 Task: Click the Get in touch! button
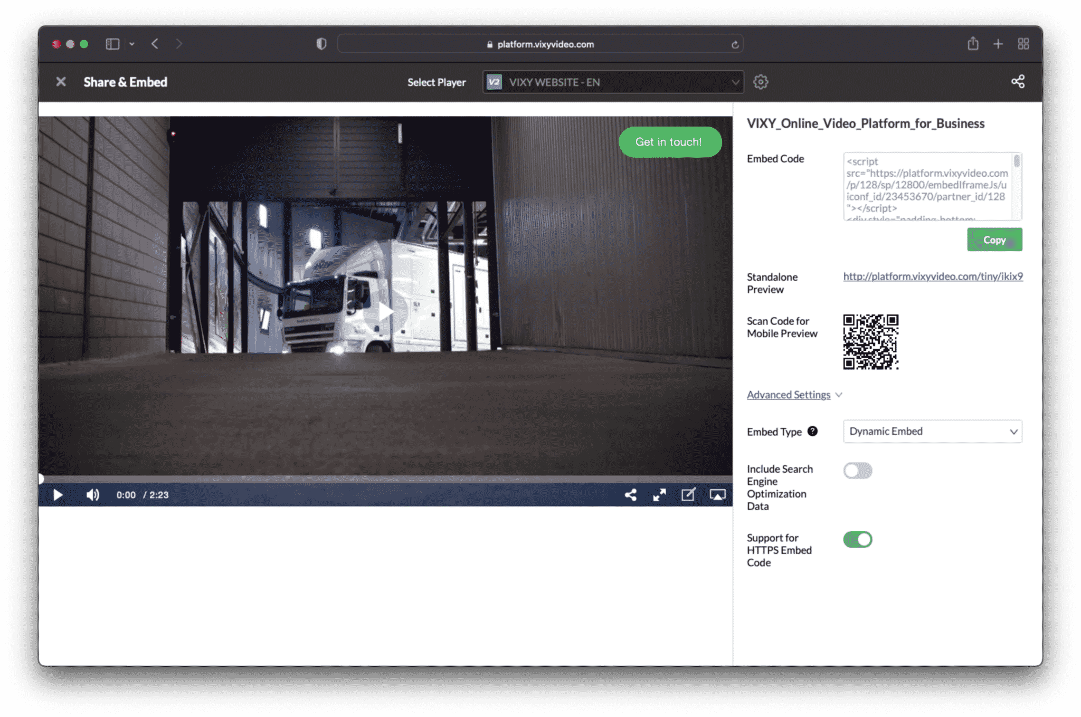pyautogui.click(x=669, y=142)
